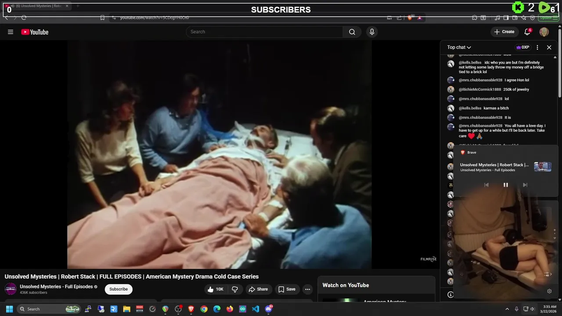This screenshot has height=316, width=562.
Task: Click the taskbar Search box
Action: coord(49,309)
